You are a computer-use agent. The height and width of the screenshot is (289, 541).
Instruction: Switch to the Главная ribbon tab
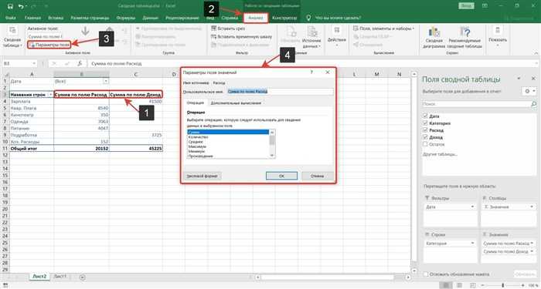tap(32, 18)
